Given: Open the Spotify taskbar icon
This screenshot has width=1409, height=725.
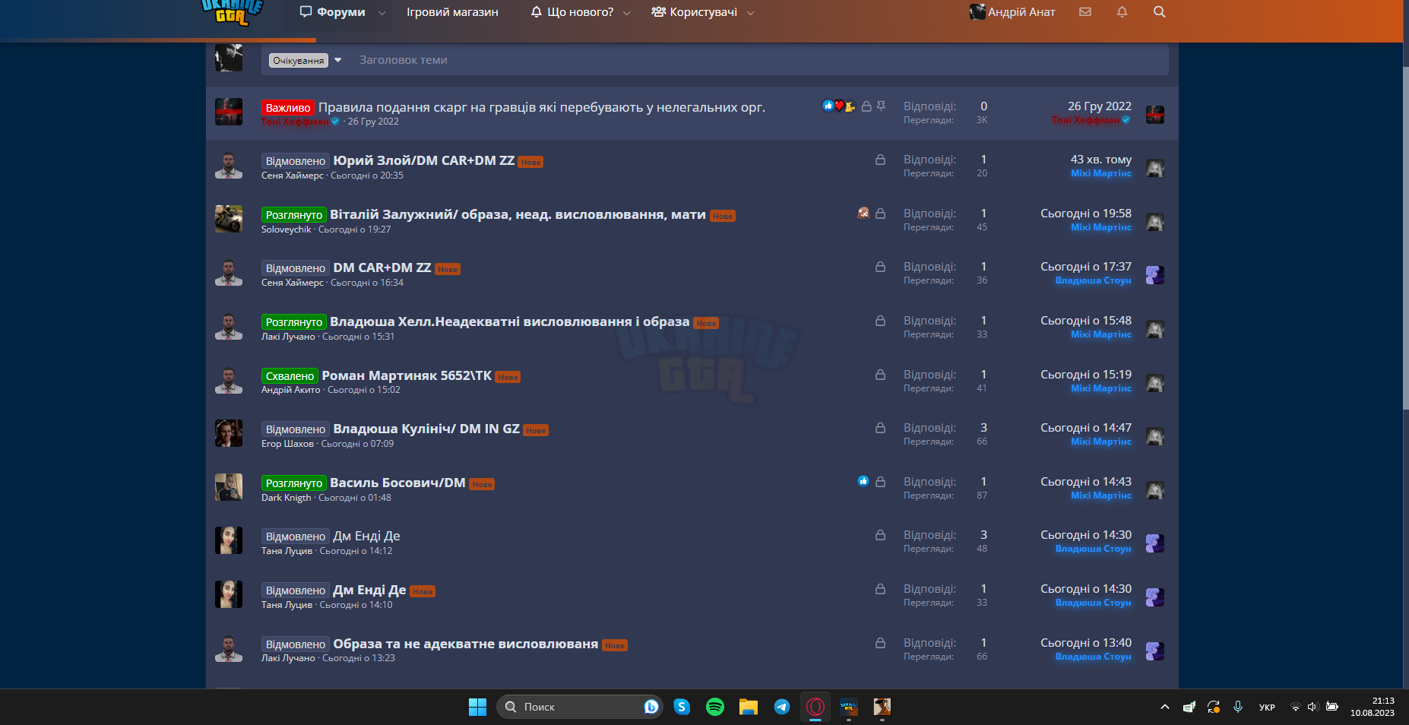Looking at the screenshot, I should point(715,707).
